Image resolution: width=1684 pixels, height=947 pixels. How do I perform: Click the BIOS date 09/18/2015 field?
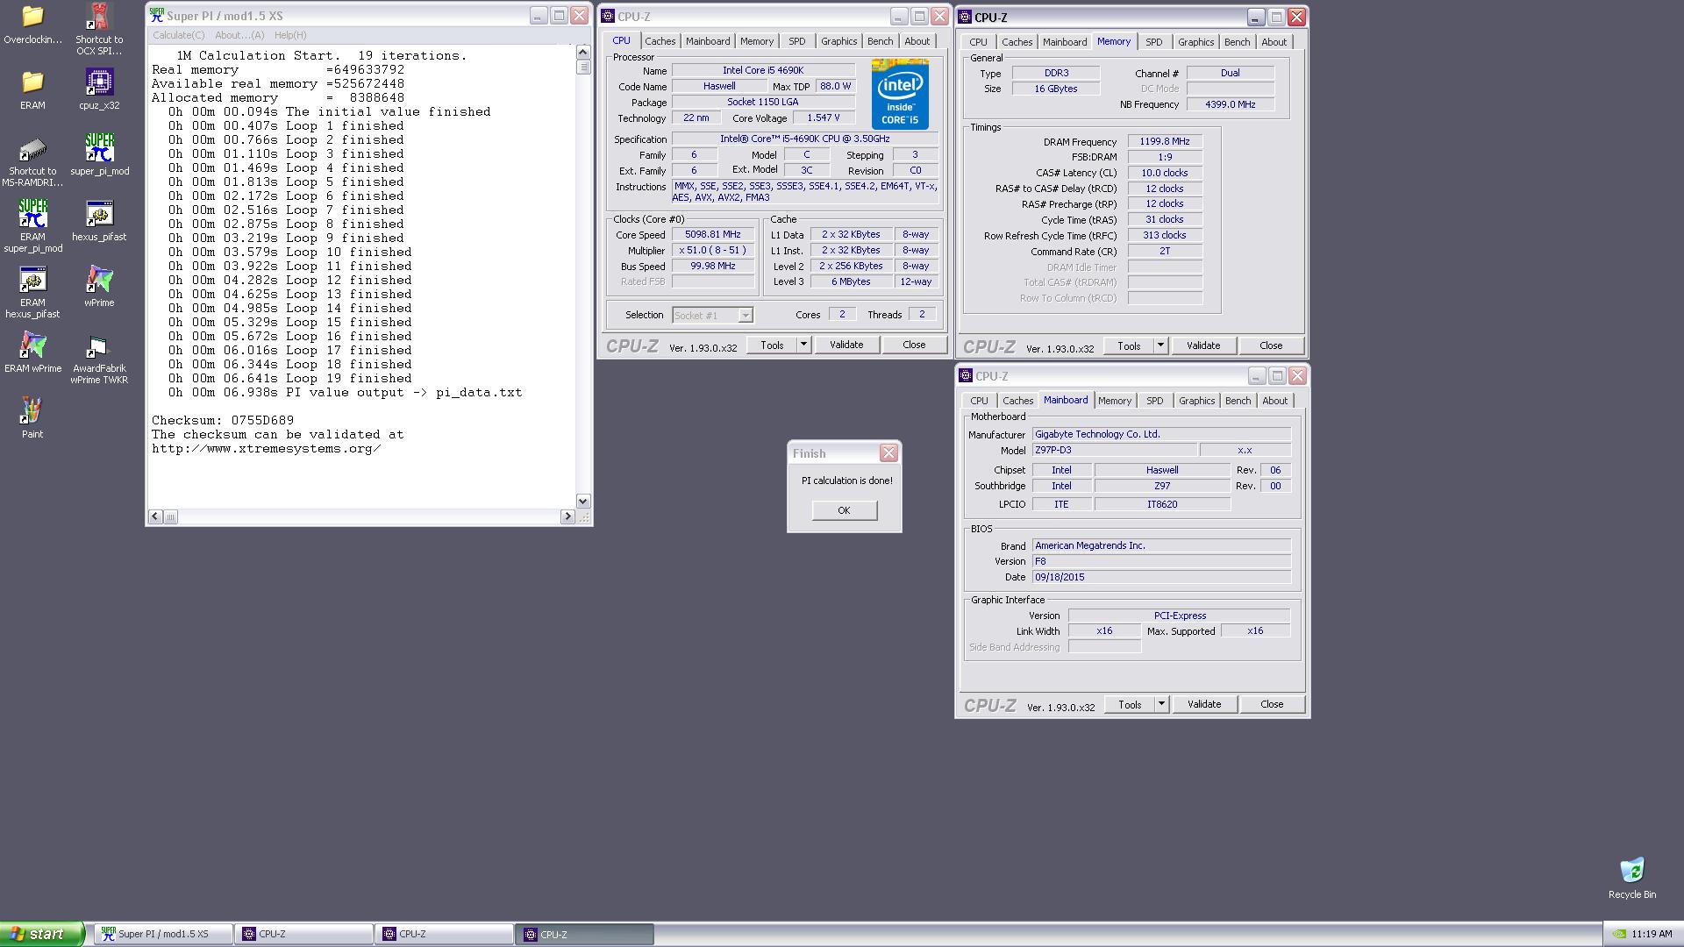(1161, 577)
